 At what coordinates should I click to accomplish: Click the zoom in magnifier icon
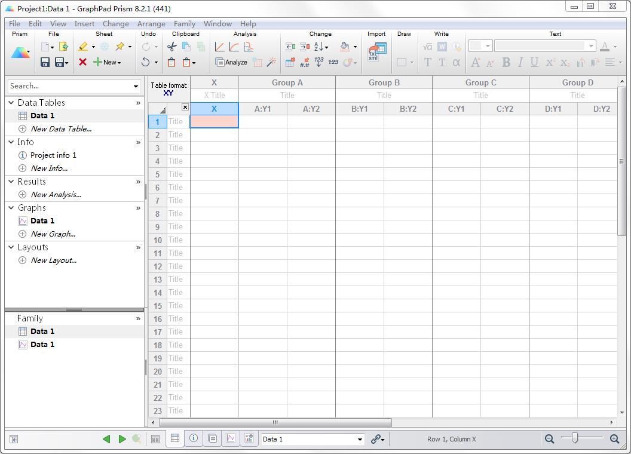point(614,439)
